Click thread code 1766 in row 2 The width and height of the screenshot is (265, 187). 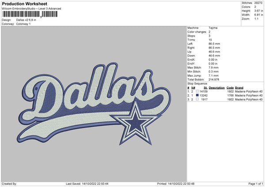pos(231,96)
